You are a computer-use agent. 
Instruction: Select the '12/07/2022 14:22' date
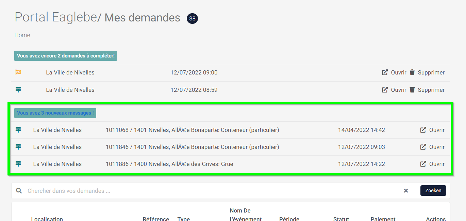coord(362,164)
